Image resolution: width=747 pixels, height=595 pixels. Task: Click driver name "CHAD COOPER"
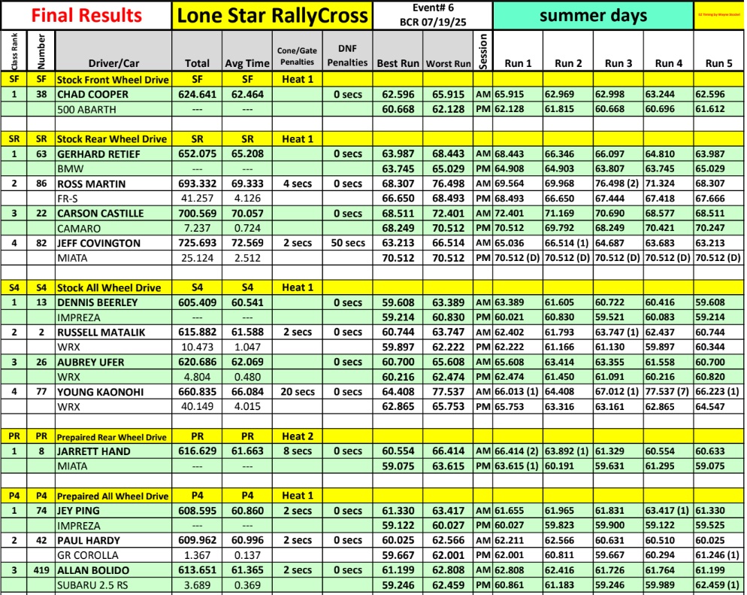(x=92, y=94)
